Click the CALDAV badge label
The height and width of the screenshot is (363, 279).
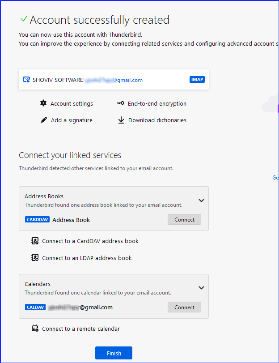[35, 307]
